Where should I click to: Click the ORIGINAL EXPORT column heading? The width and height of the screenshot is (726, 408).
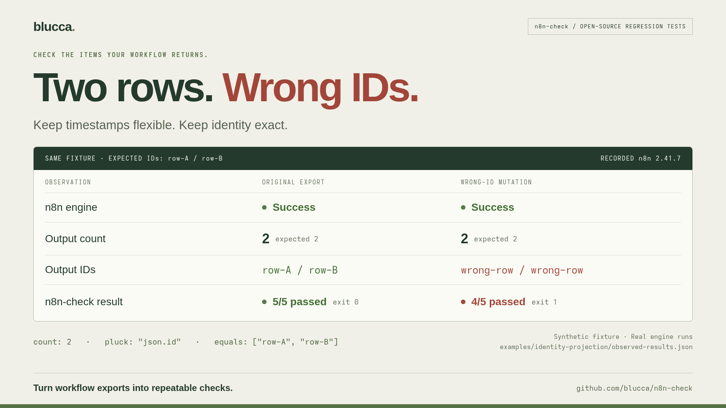293,182
